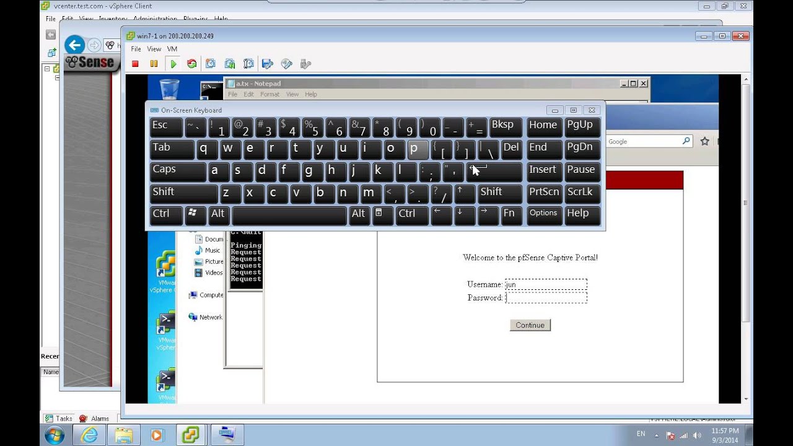Click the vSphere Client taskbar icon

coord(191,435)
